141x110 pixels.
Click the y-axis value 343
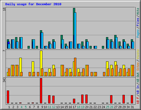[x=4, y=80]
